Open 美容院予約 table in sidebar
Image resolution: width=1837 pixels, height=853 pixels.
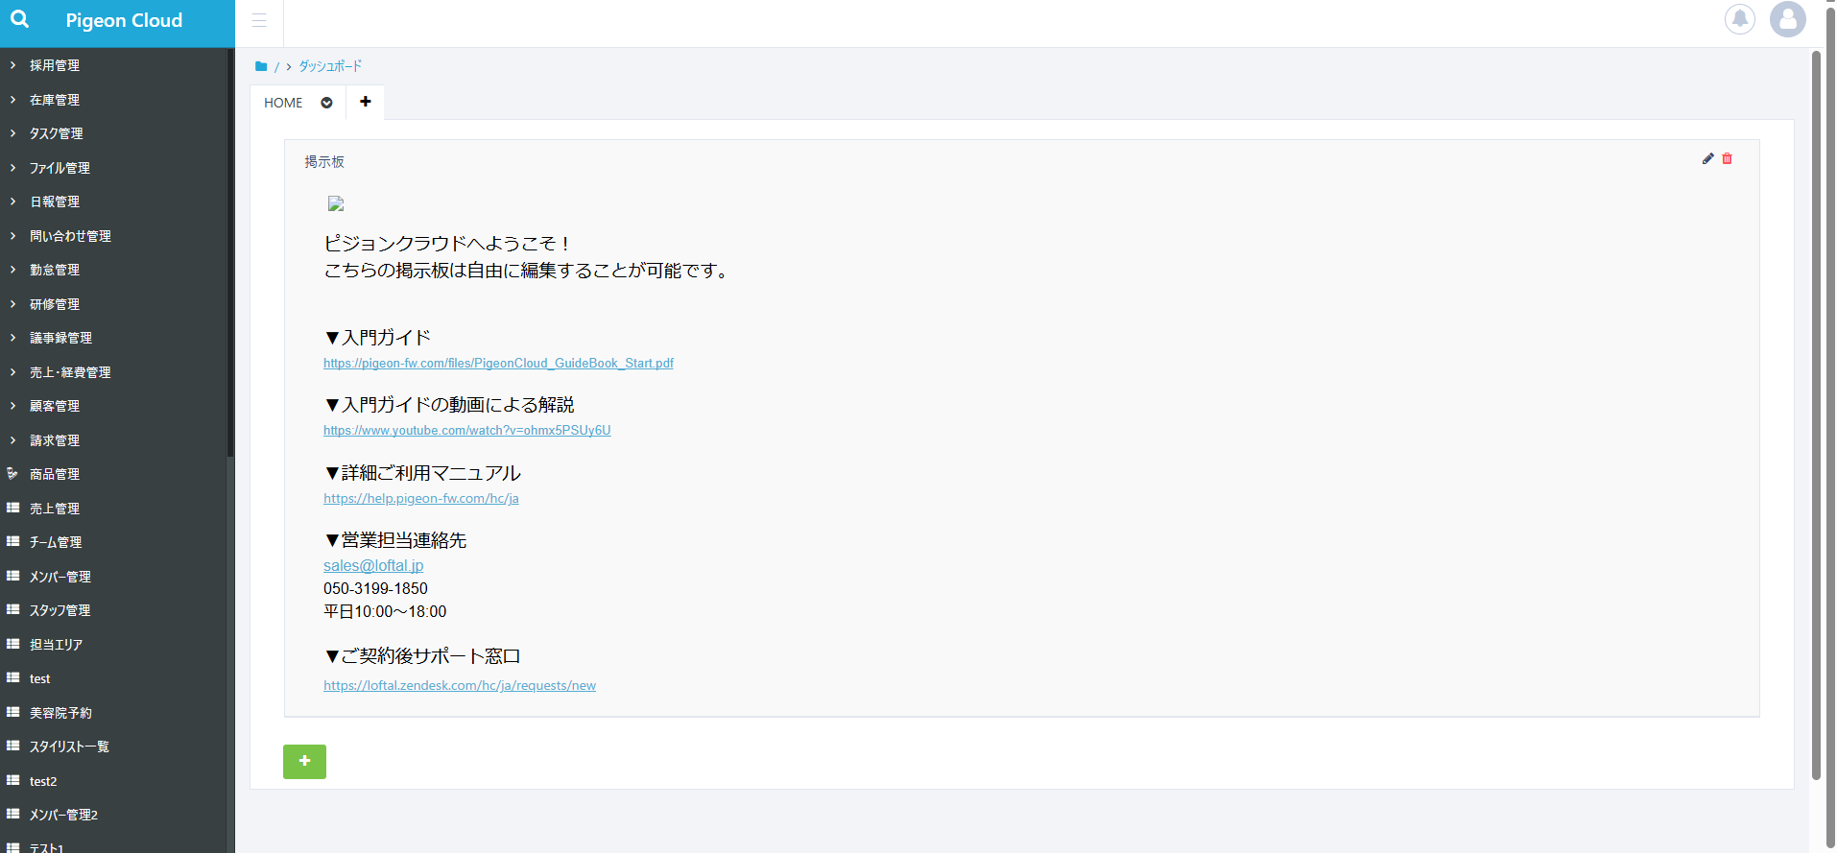pyautogui.click(x=60, y=713)
